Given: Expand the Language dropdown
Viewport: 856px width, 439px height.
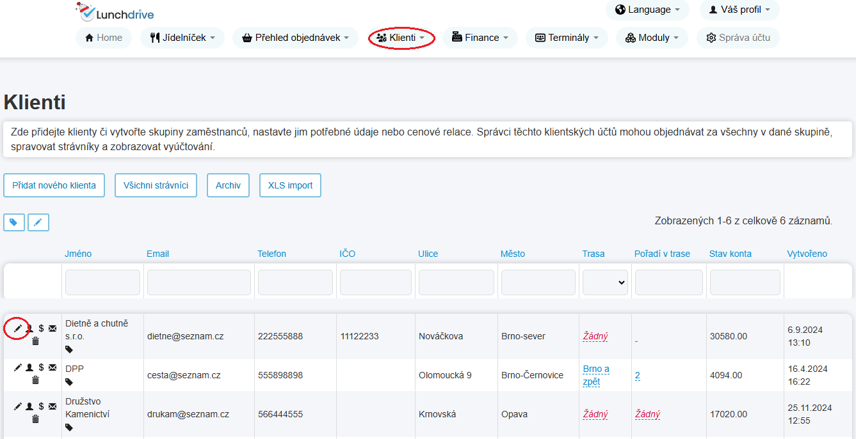Looking at the screenshot, I should (647, 10).
